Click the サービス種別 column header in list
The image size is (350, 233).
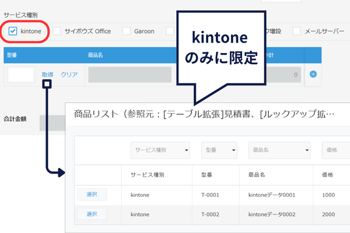tap(148, 175)
